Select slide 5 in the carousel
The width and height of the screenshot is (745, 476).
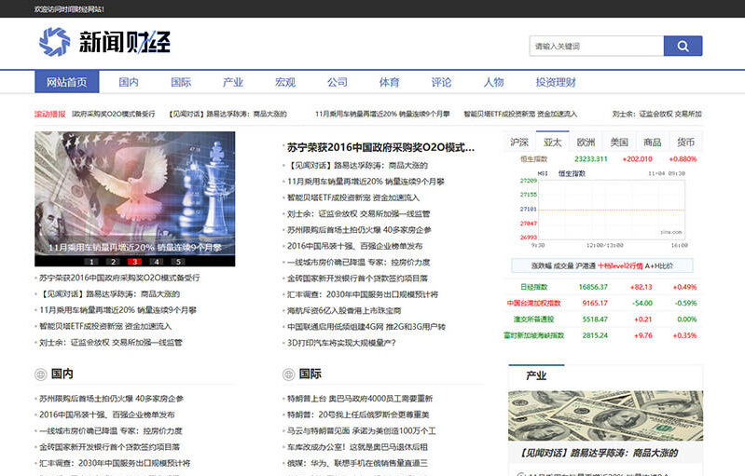pos(178,262)
